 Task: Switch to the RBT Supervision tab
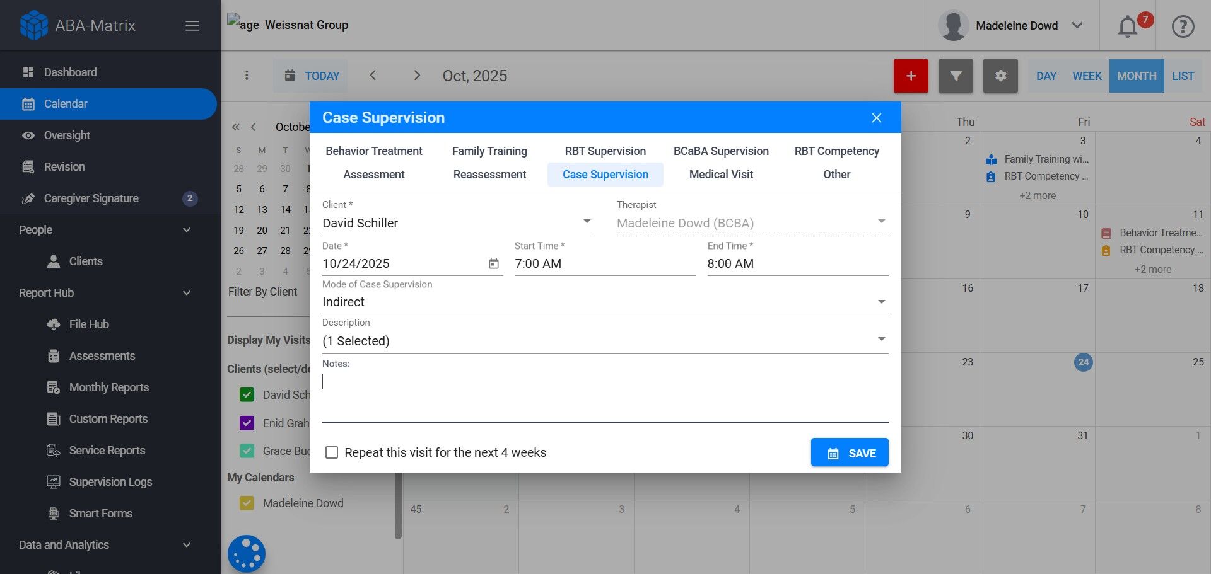[x=605, y=151]
